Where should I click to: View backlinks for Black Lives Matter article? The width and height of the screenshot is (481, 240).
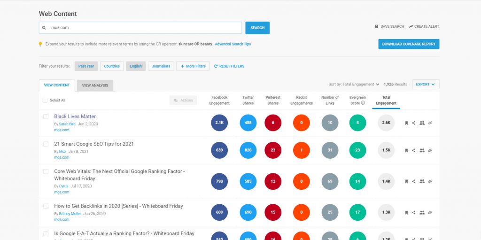coord(430,123)
